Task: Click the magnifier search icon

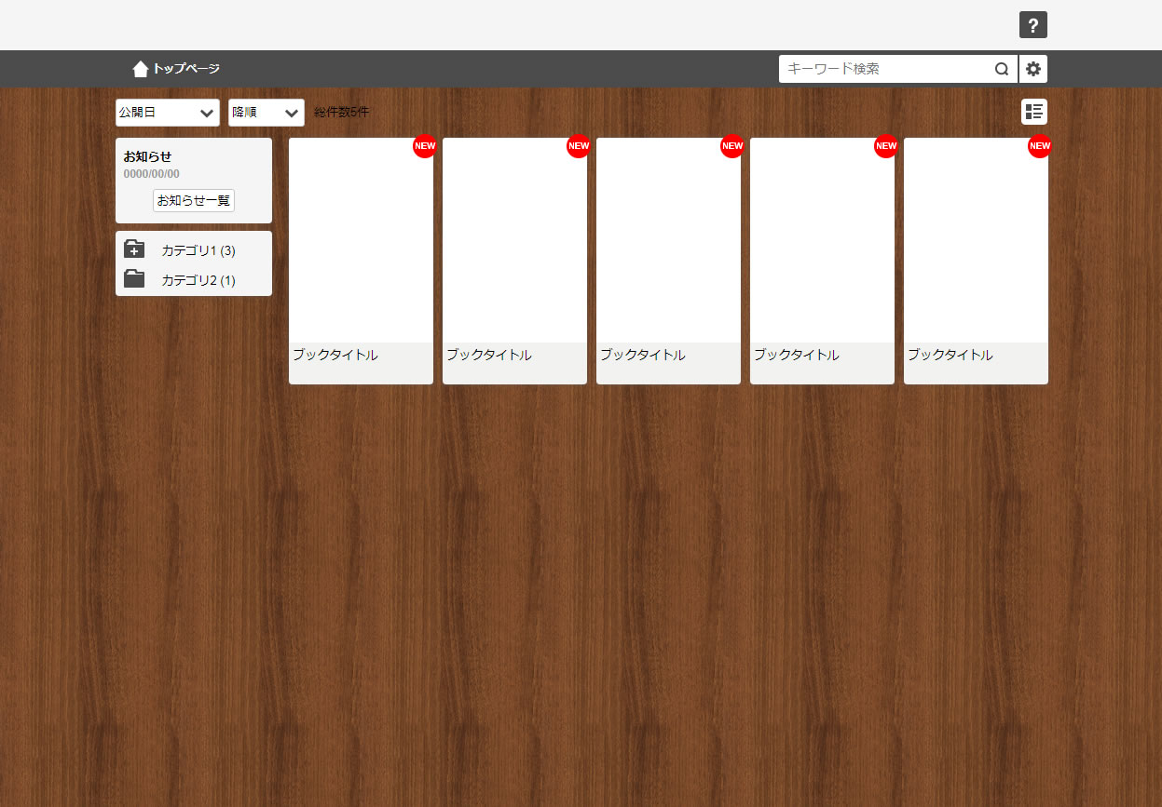Action: pos(1002,69)
